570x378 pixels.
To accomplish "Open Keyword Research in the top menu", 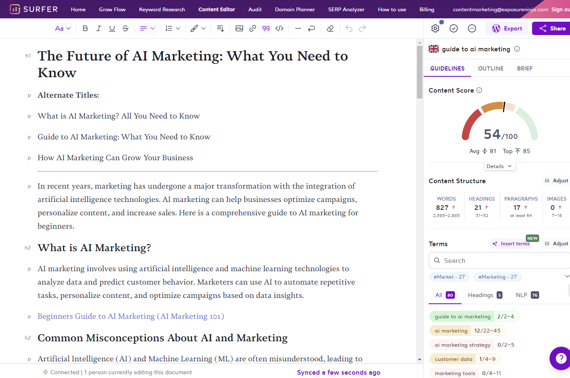I will [162, 9].
